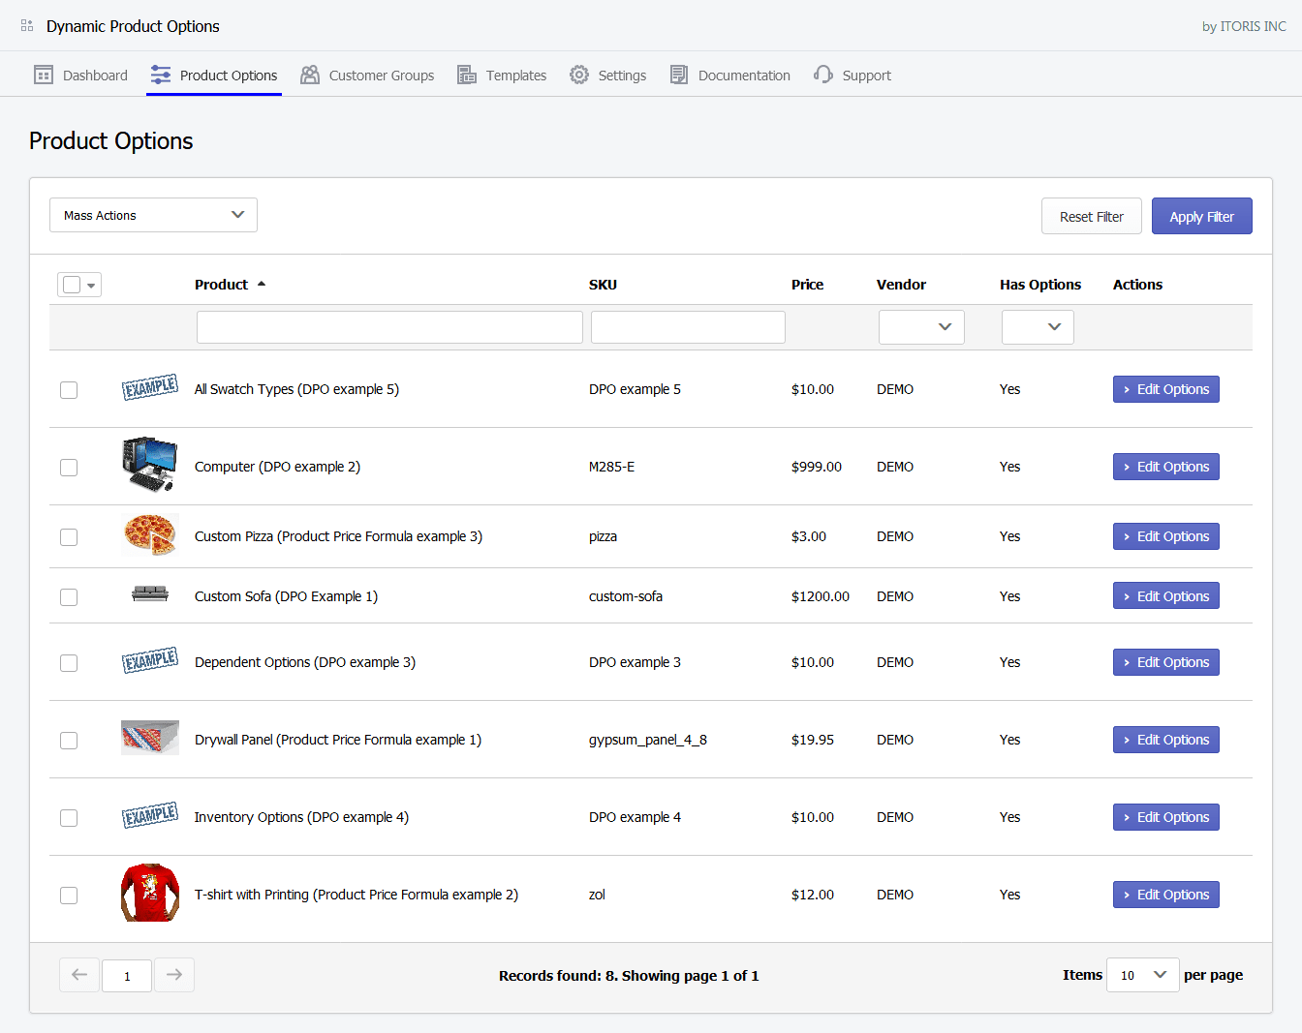Image resolution: width=1302 pixels, height=1033 pixels.
Task: Open the Mass Actions dropdown
Action: pos(153,215)
